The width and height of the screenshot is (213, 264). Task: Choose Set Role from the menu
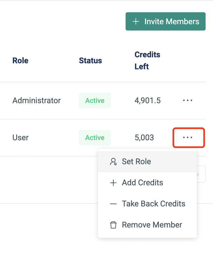(136, 161)
